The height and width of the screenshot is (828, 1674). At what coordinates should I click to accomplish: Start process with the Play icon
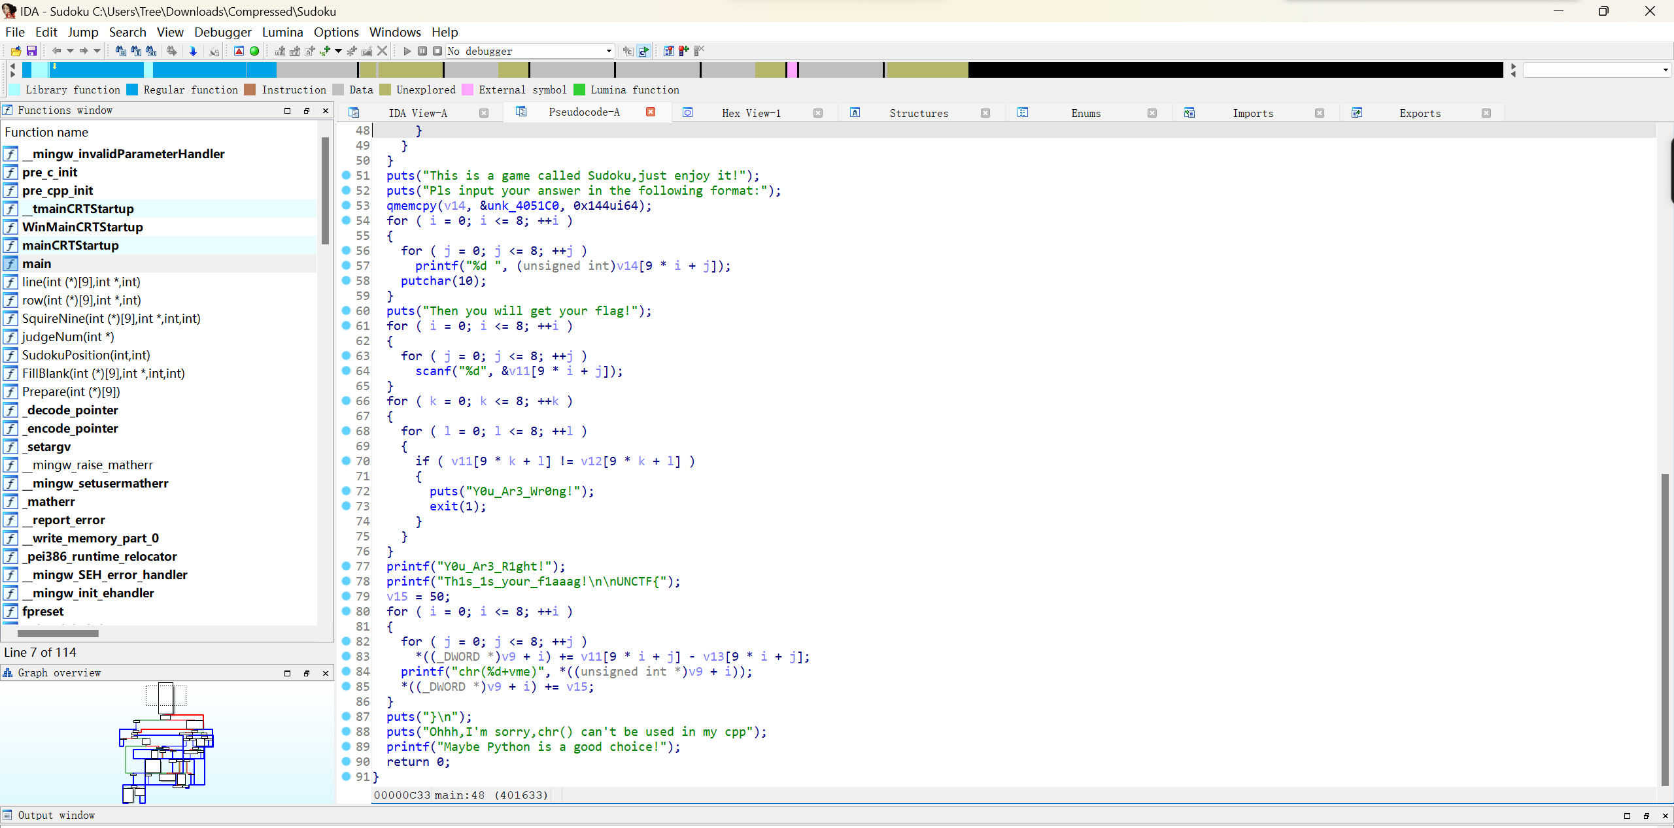407,51
